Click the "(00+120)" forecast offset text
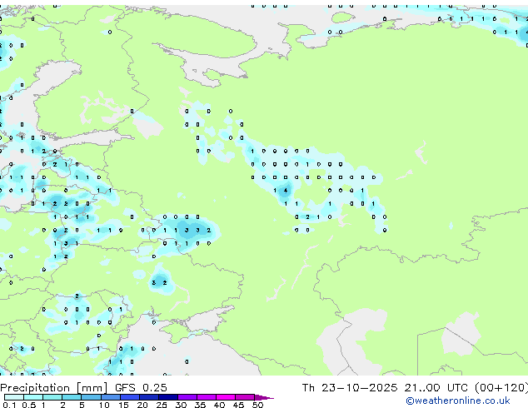Viewport: 528px width, 408px height. (501, 388)
